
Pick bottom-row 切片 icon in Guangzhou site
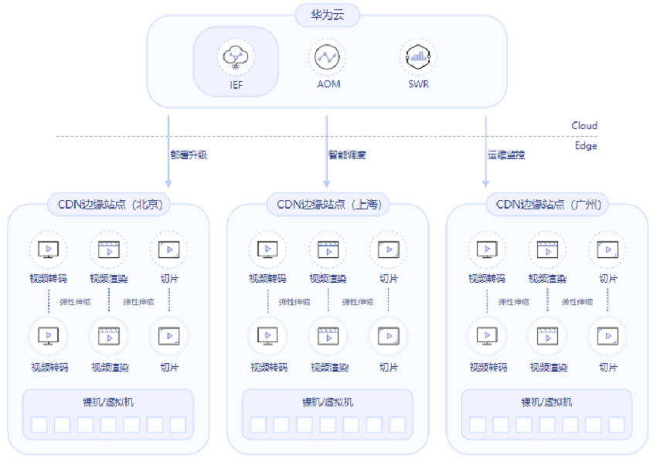pos(608,336)
